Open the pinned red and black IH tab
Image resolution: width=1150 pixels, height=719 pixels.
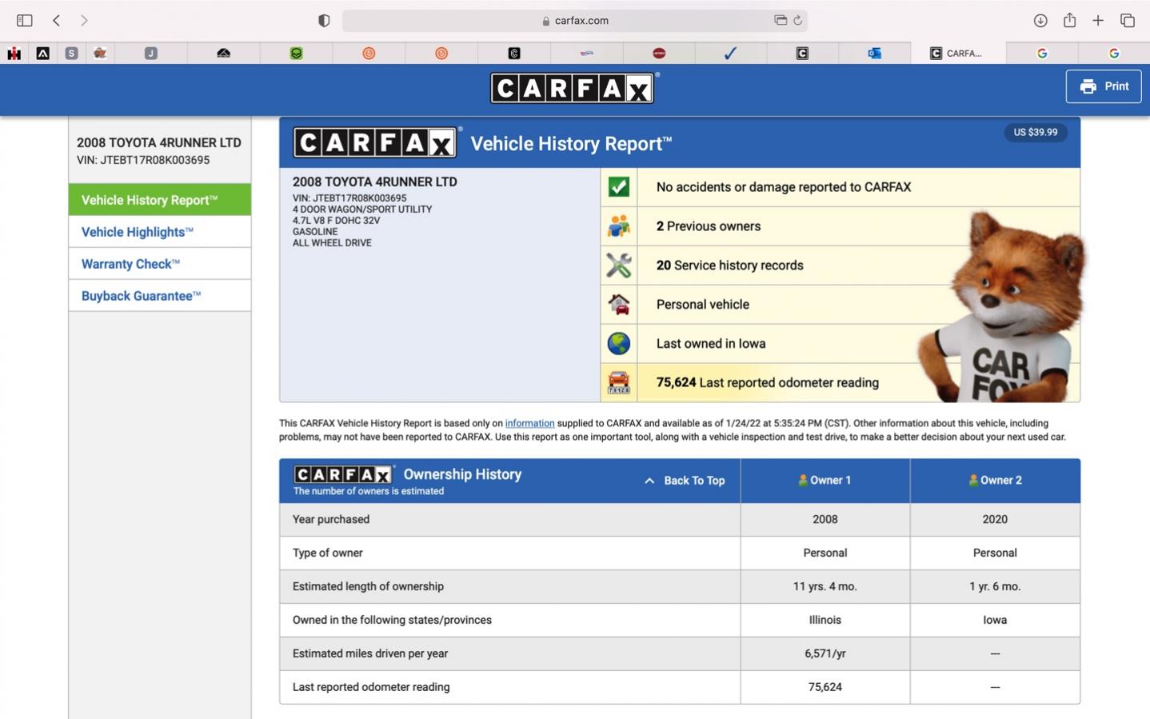coord(14,53)
